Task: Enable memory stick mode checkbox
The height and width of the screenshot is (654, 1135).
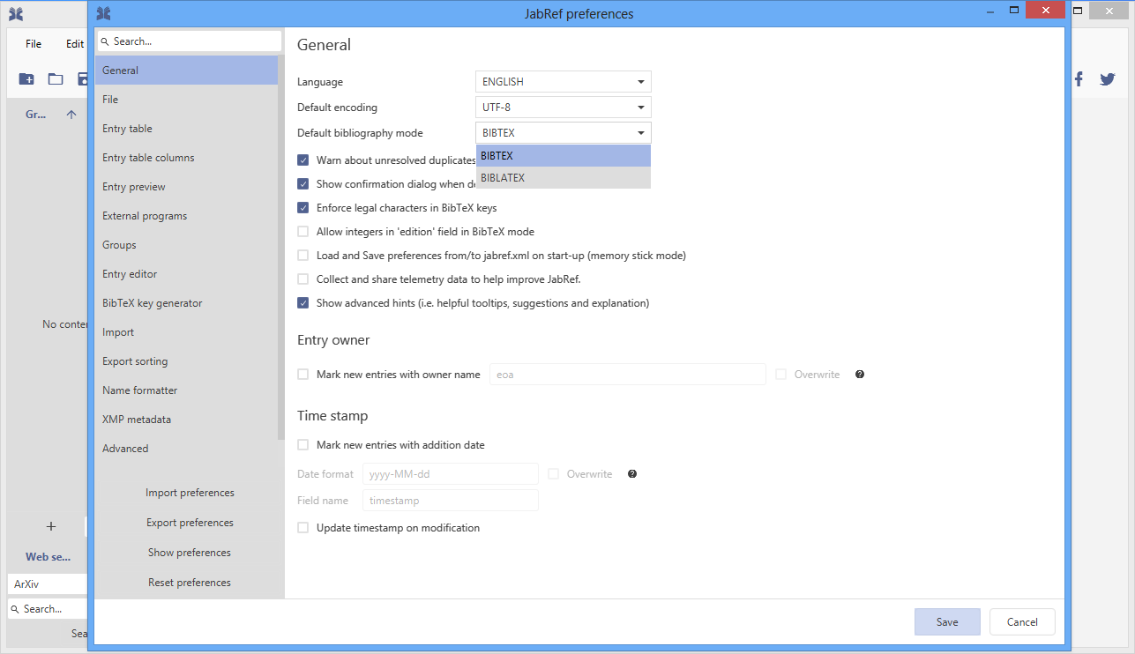Action: pos(303,256)
